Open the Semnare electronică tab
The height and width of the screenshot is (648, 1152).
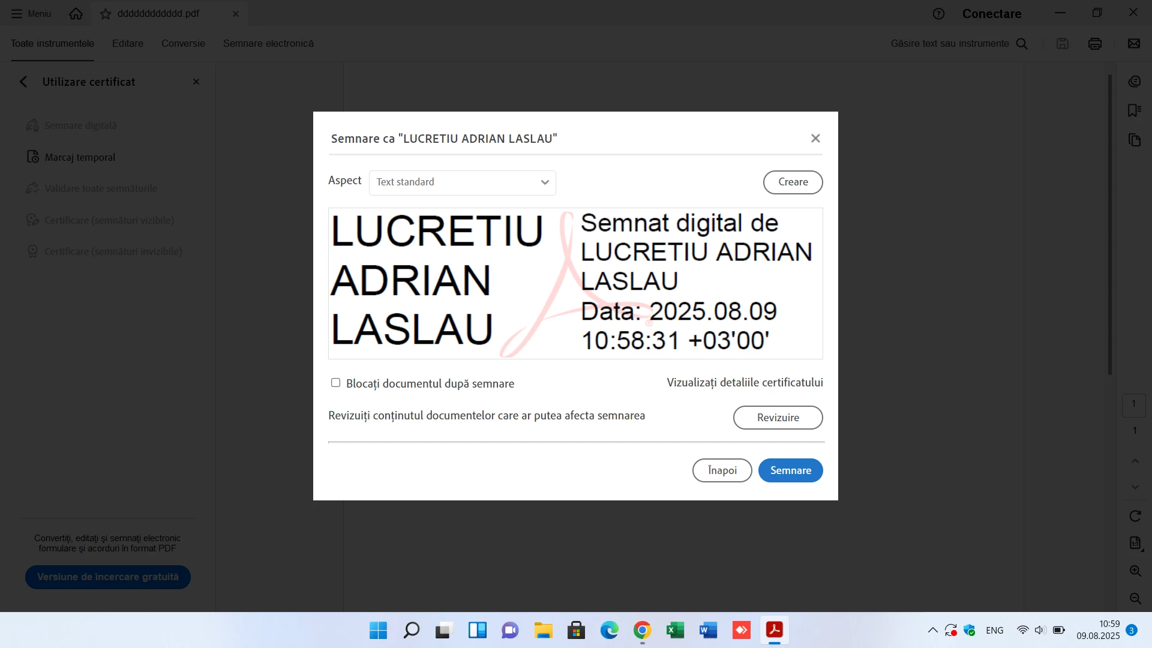pos(268,44)
